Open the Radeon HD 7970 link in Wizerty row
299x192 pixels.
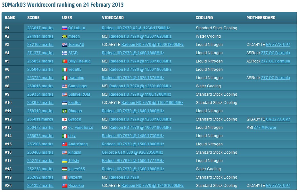(124, 177)
